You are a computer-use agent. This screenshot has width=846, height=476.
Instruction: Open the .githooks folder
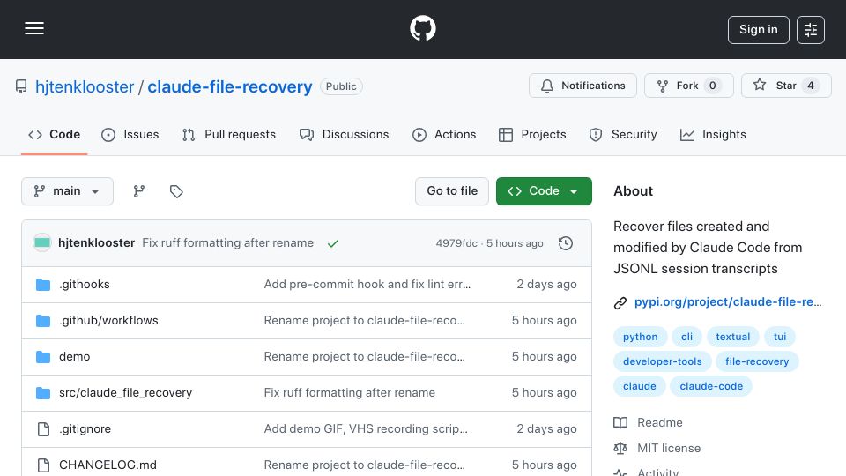point(85,285)
